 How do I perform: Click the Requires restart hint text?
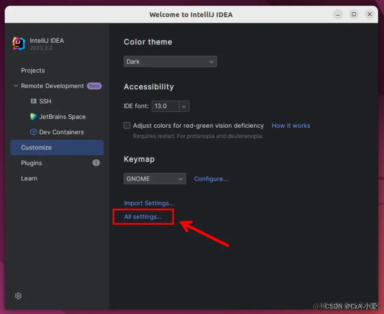point(198,136)
